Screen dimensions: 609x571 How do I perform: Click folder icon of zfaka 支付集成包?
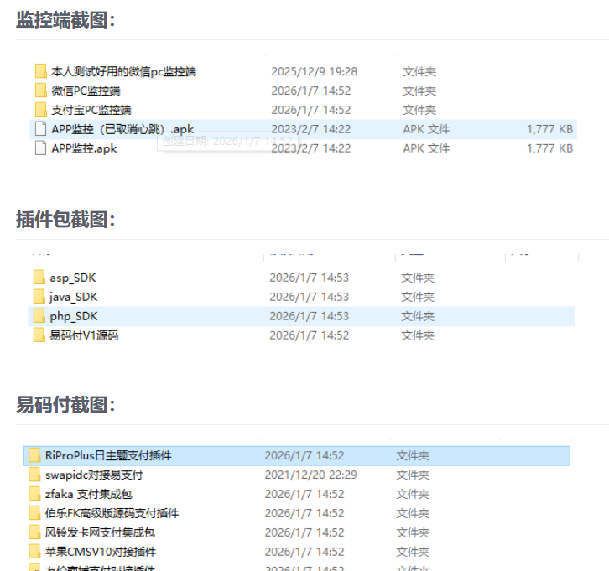[x=34, y=494]
